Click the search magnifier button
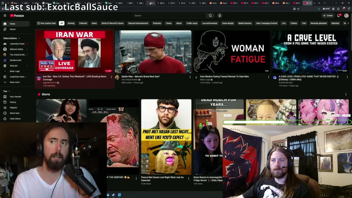Image resolution: width=352 pixels, height=198 pixels. [210, 16]
